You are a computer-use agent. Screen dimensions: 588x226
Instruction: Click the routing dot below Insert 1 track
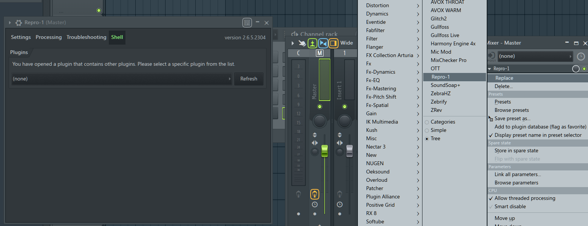(x=340, y=214)
